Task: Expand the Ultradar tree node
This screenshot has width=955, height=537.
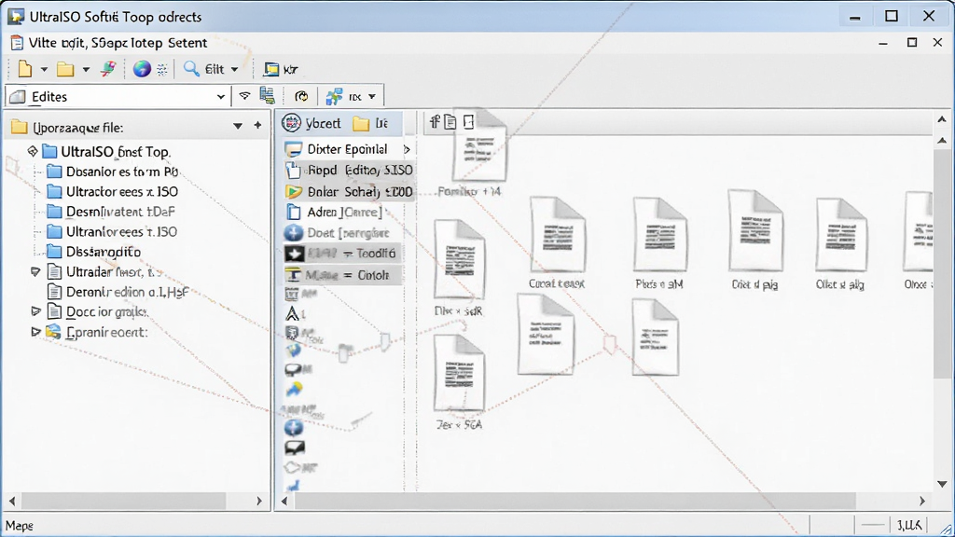Action: point(35,271)
